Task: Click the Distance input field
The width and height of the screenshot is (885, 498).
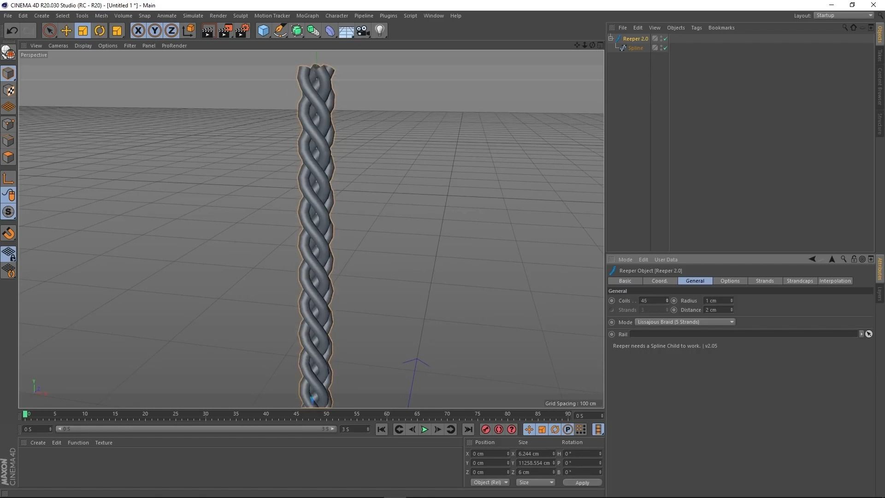Action: (716, 310)
